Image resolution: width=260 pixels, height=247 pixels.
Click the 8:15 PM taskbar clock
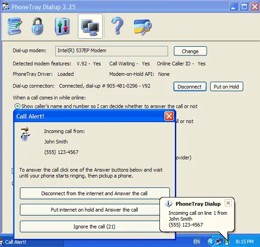click(x=245, y=242)
